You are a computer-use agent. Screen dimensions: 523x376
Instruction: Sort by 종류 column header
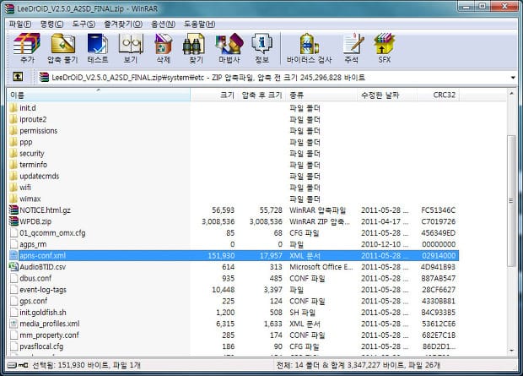[x=321, y=95]
